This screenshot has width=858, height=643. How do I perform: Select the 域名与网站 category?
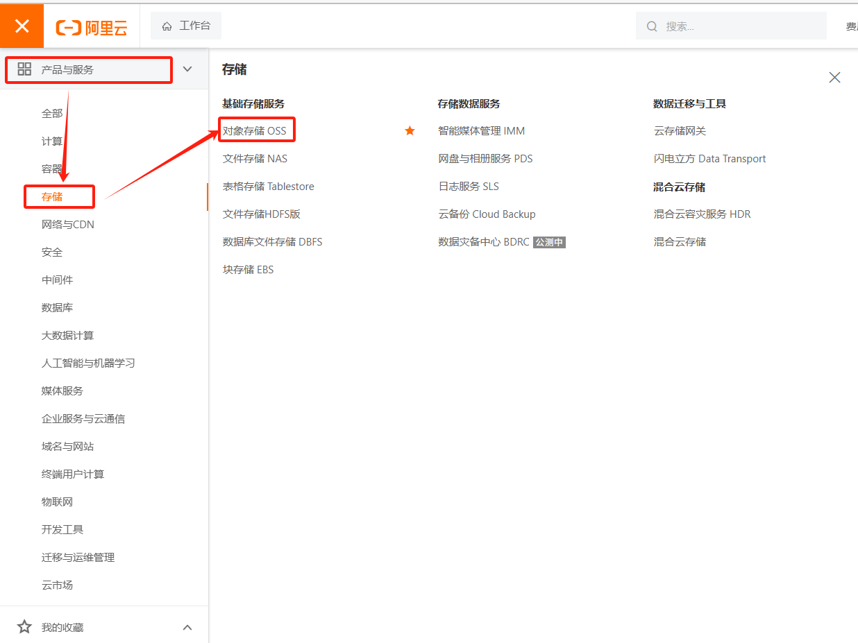point(67,447)
